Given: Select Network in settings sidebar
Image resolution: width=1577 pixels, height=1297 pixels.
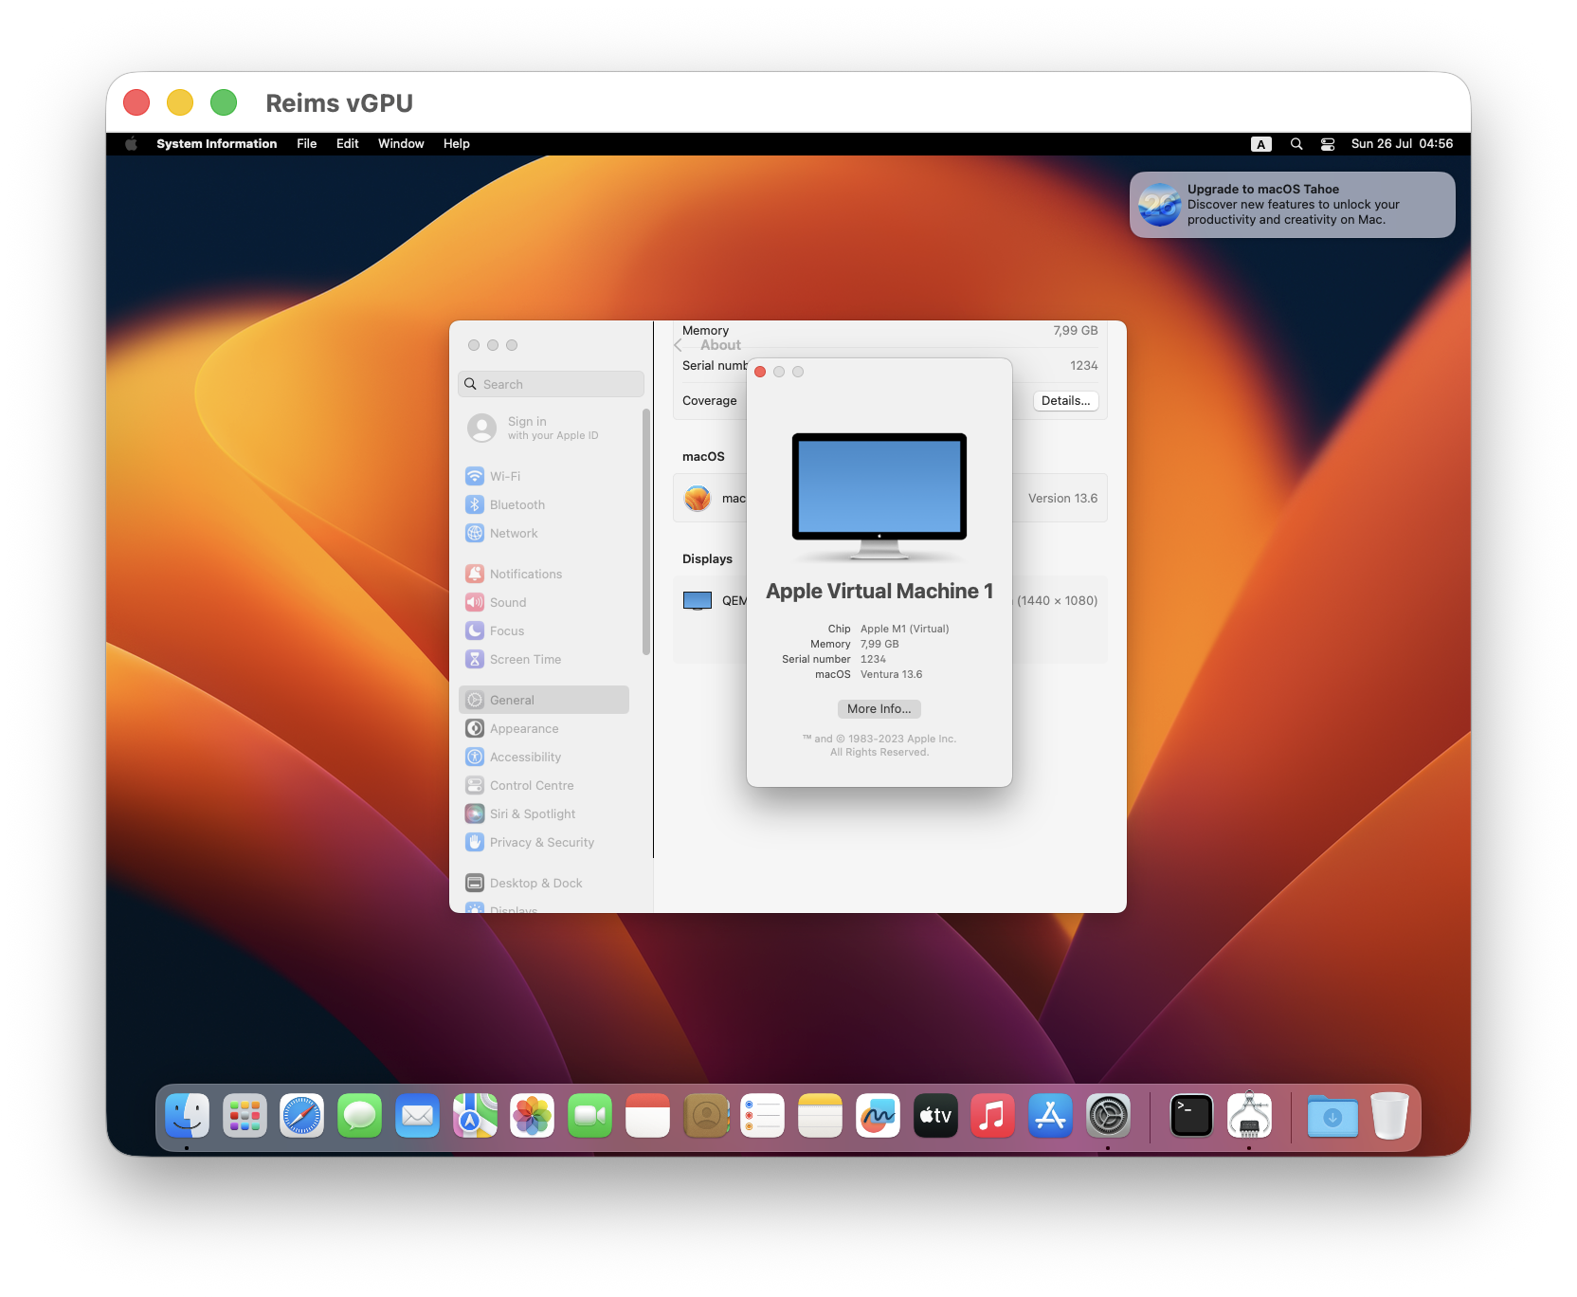Looking at the screenshot, I should click(x=544, y=533).
